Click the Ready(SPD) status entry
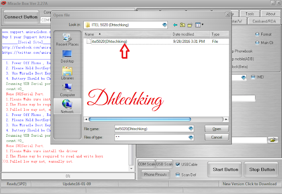 click(x=17, y=184)
